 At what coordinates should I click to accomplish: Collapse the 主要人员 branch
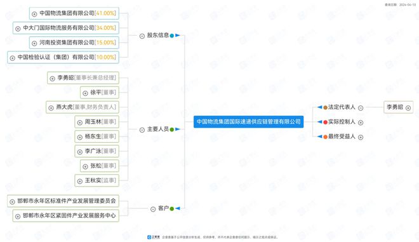pos(142,130)
